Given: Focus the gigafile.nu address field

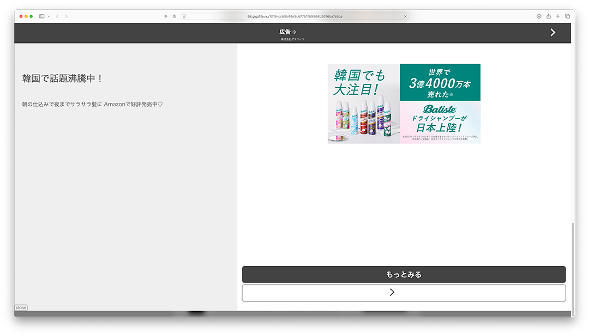Looking at the screenshot, I should 294,16.
